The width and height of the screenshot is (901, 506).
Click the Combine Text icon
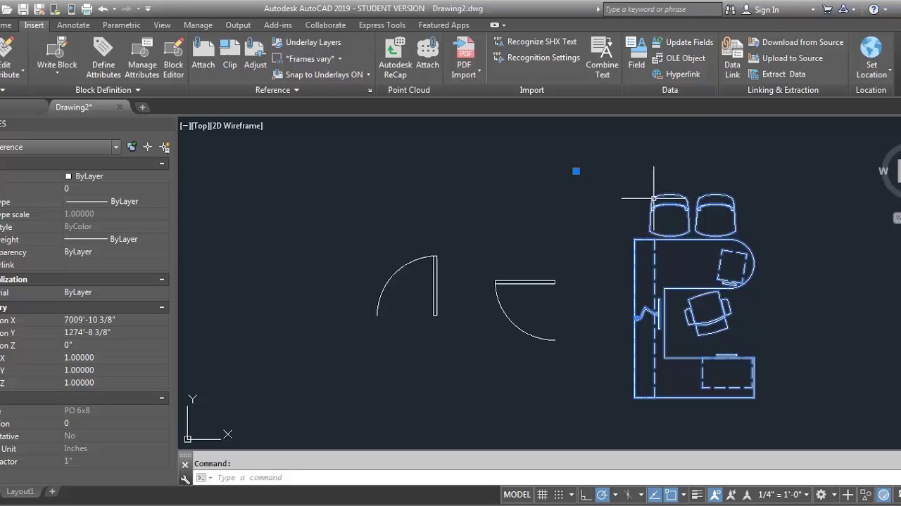602,55
